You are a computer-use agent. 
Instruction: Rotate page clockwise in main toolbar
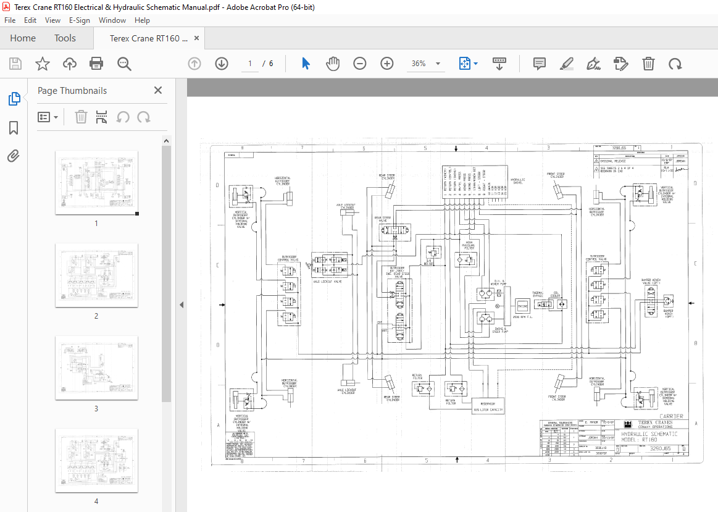(x=675, y=64)
